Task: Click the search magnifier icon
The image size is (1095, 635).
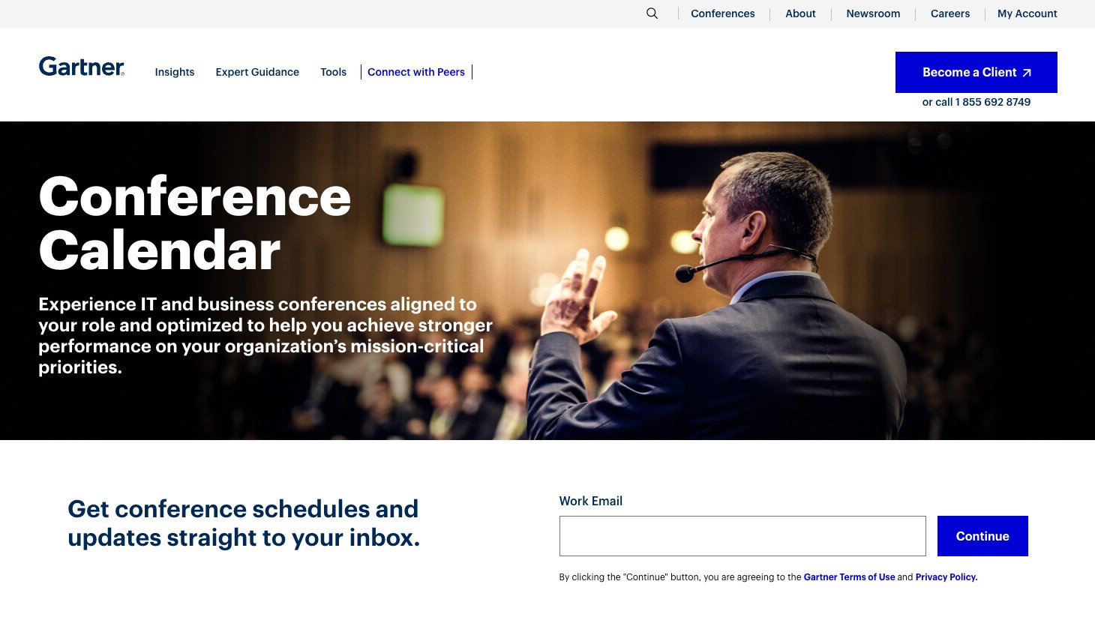Action: coord(652,13)
